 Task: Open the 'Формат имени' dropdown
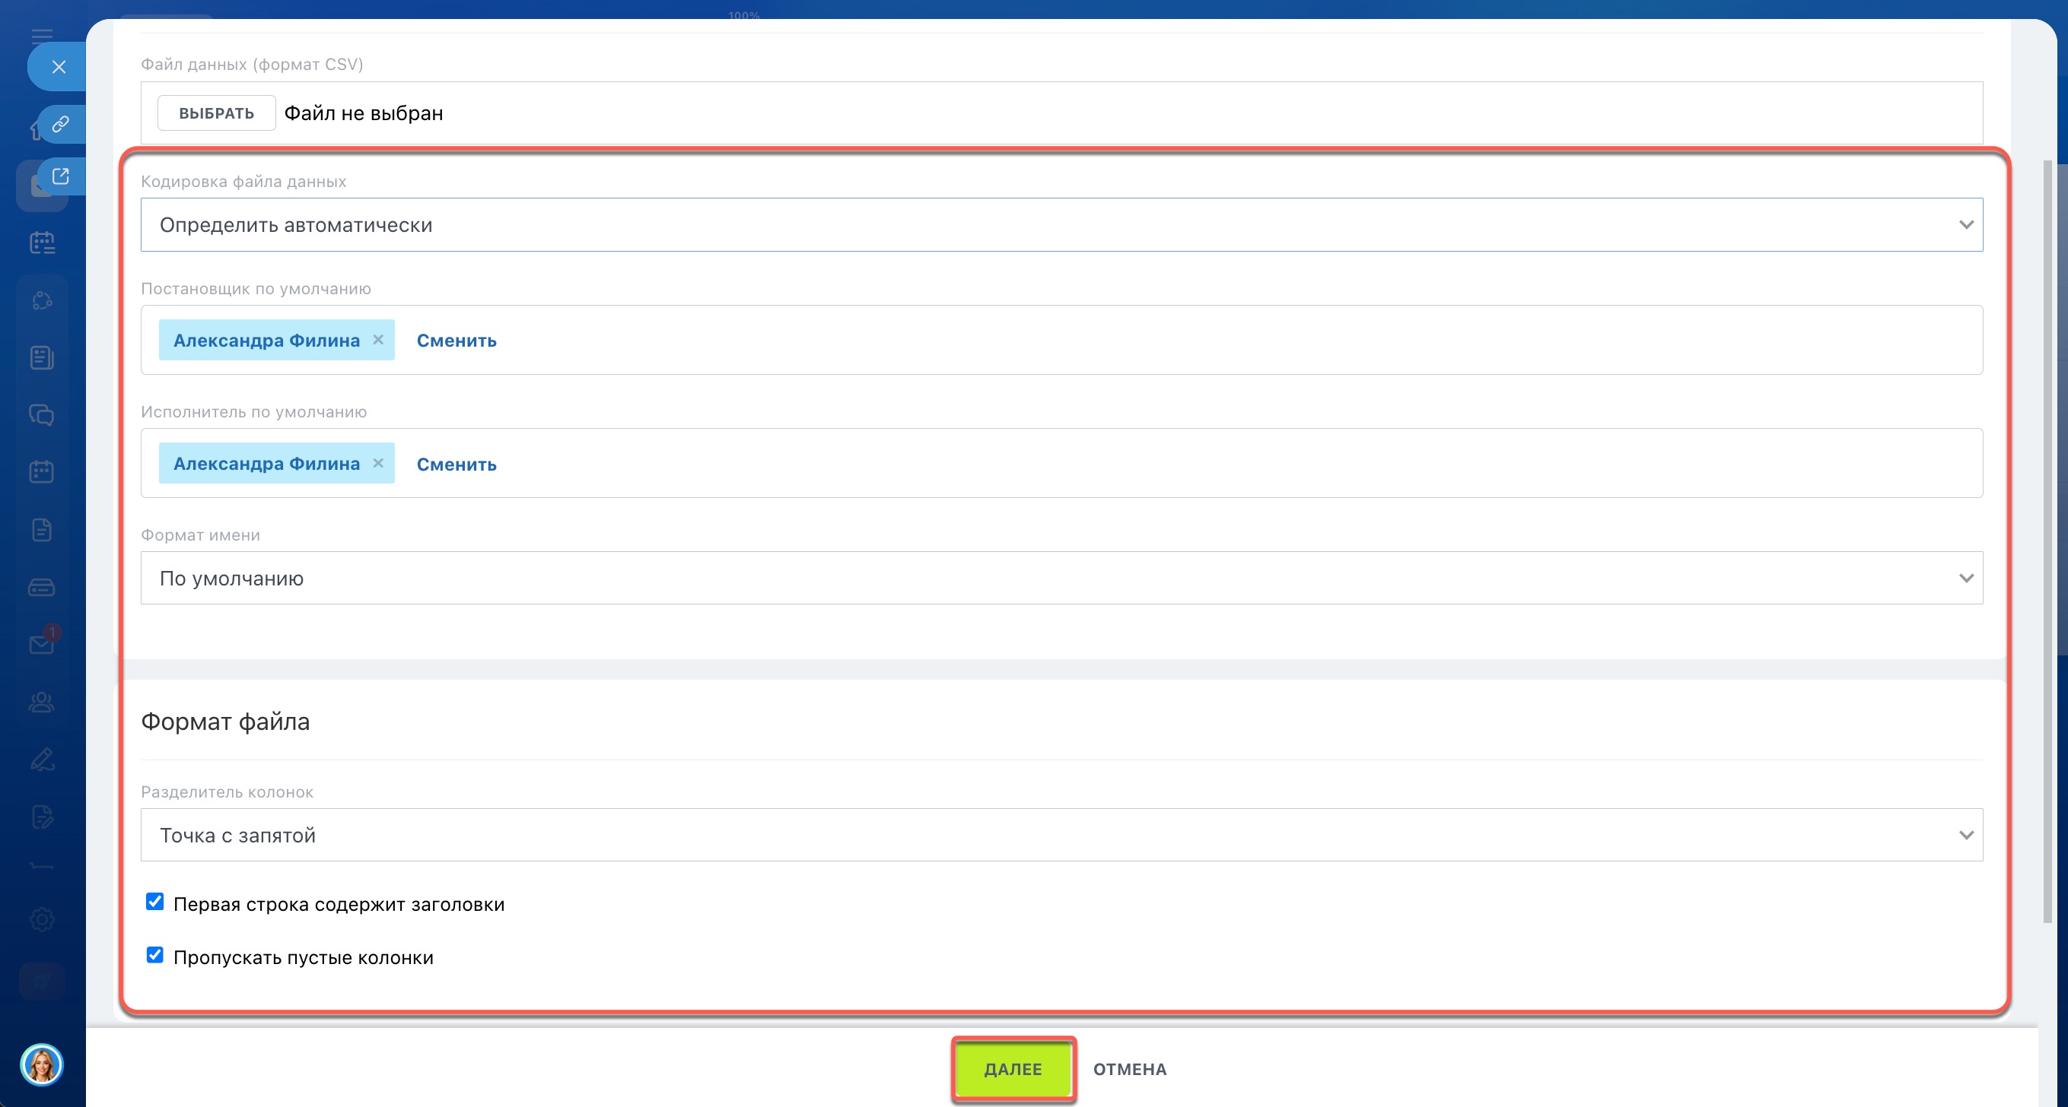pos(1061,578)
